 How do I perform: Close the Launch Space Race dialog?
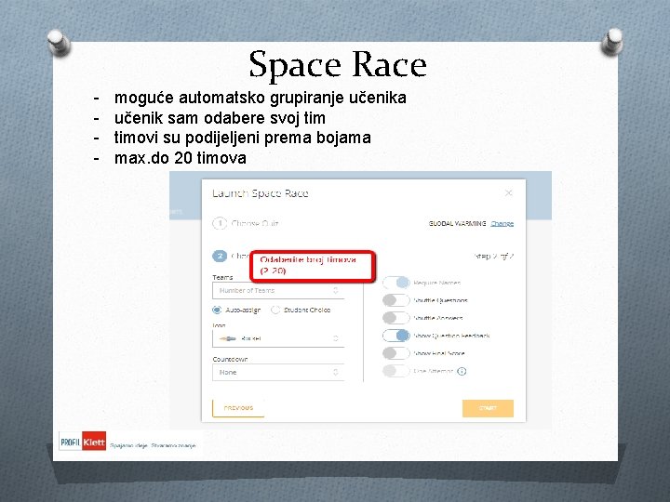click(508, 193)
